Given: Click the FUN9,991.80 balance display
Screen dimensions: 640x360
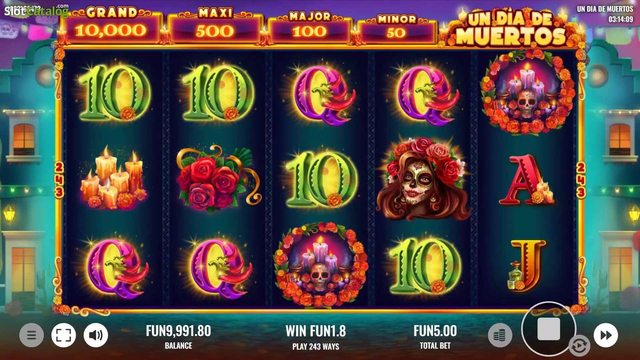Looking at the screenshot, I should [178, 331].
